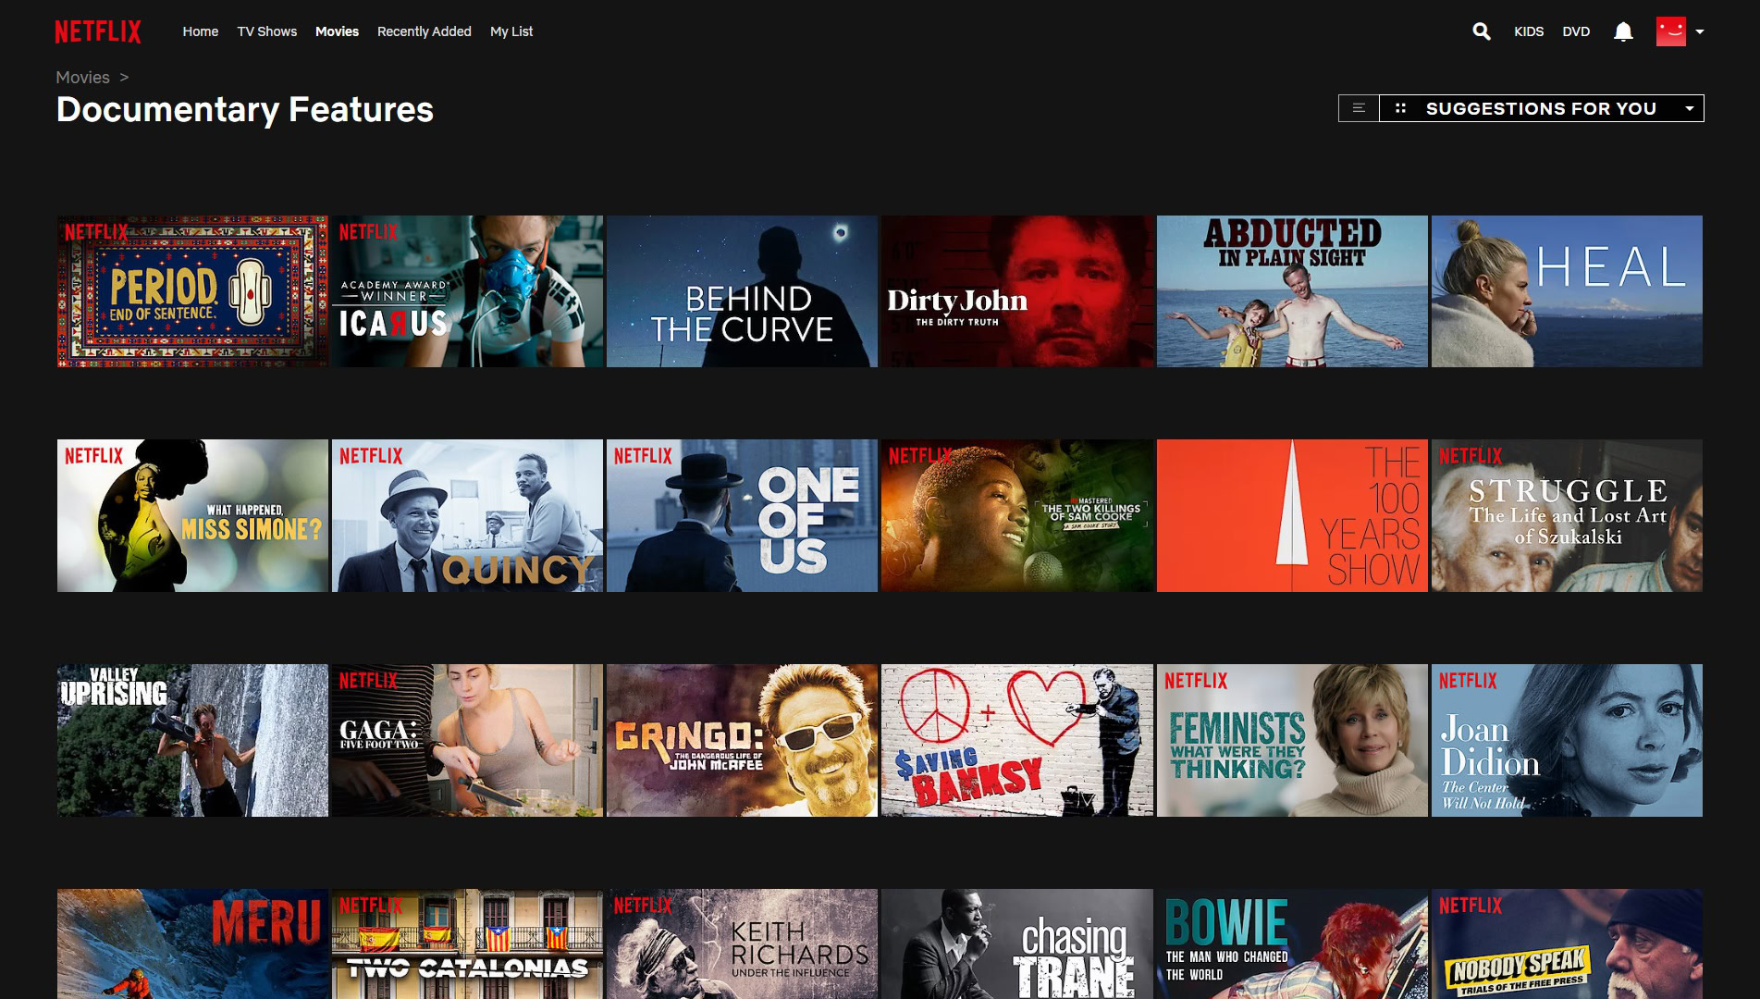Switch to list view icon
The image size is (1760, 999).
coord(1359,108)
